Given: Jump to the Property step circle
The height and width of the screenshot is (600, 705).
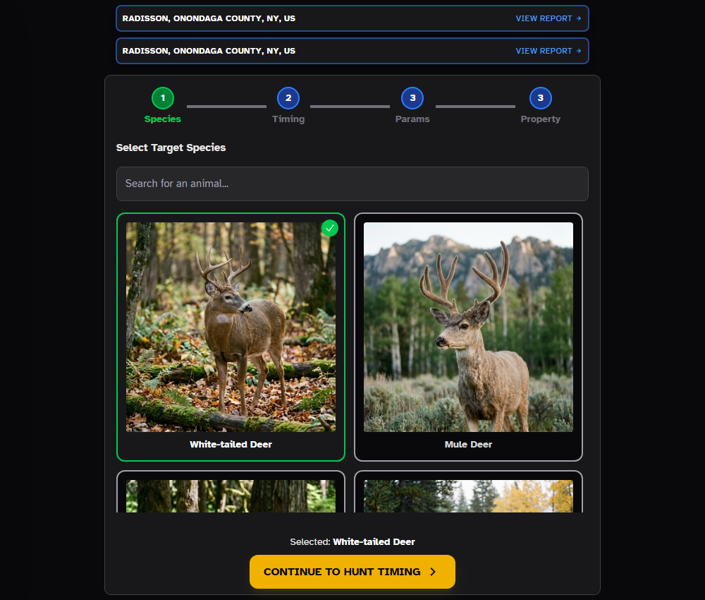Looking at the screenshot, I should tap(541, 98).
